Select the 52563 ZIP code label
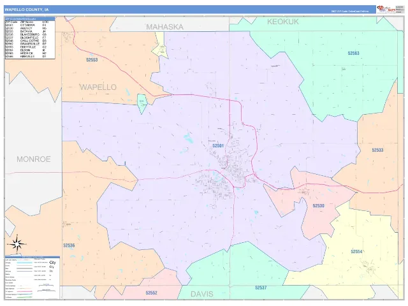408x306 pixels. (x=353, y=53)
